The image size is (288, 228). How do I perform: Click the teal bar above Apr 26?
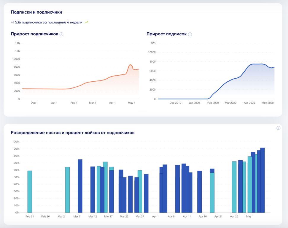[x=234, y=187]
